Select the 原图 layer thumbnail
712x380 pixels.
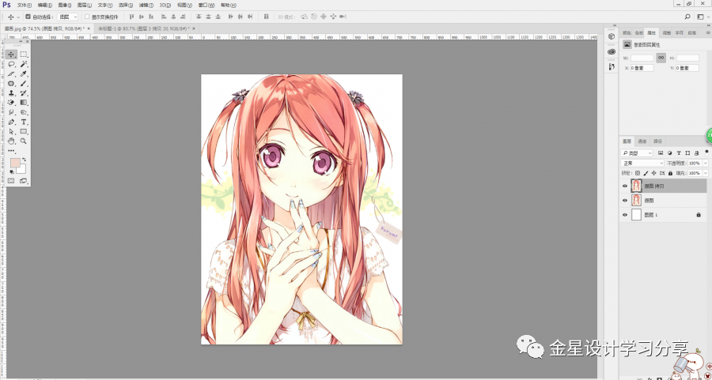(x=636, y=200)
